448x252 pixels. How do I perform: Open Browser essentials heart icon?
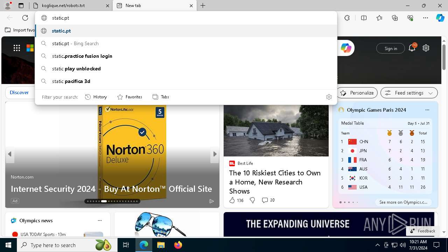point(410,18)
